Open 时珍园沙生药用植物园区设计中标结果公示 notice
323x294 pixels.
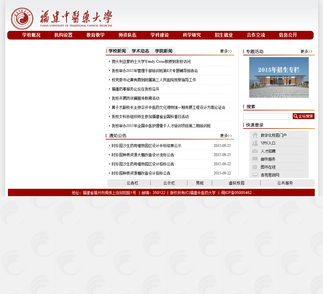pos(146,146)
